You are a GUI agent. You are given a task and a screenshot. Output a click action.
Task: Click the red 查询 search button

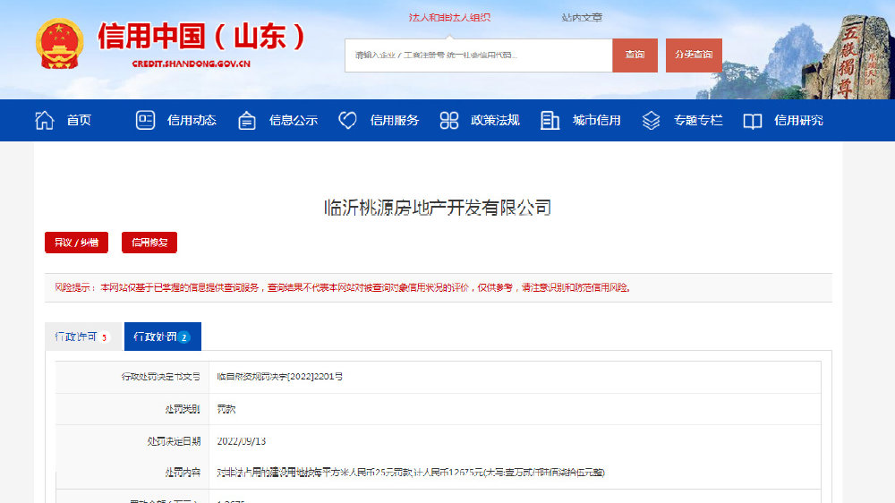coord(635,55)
